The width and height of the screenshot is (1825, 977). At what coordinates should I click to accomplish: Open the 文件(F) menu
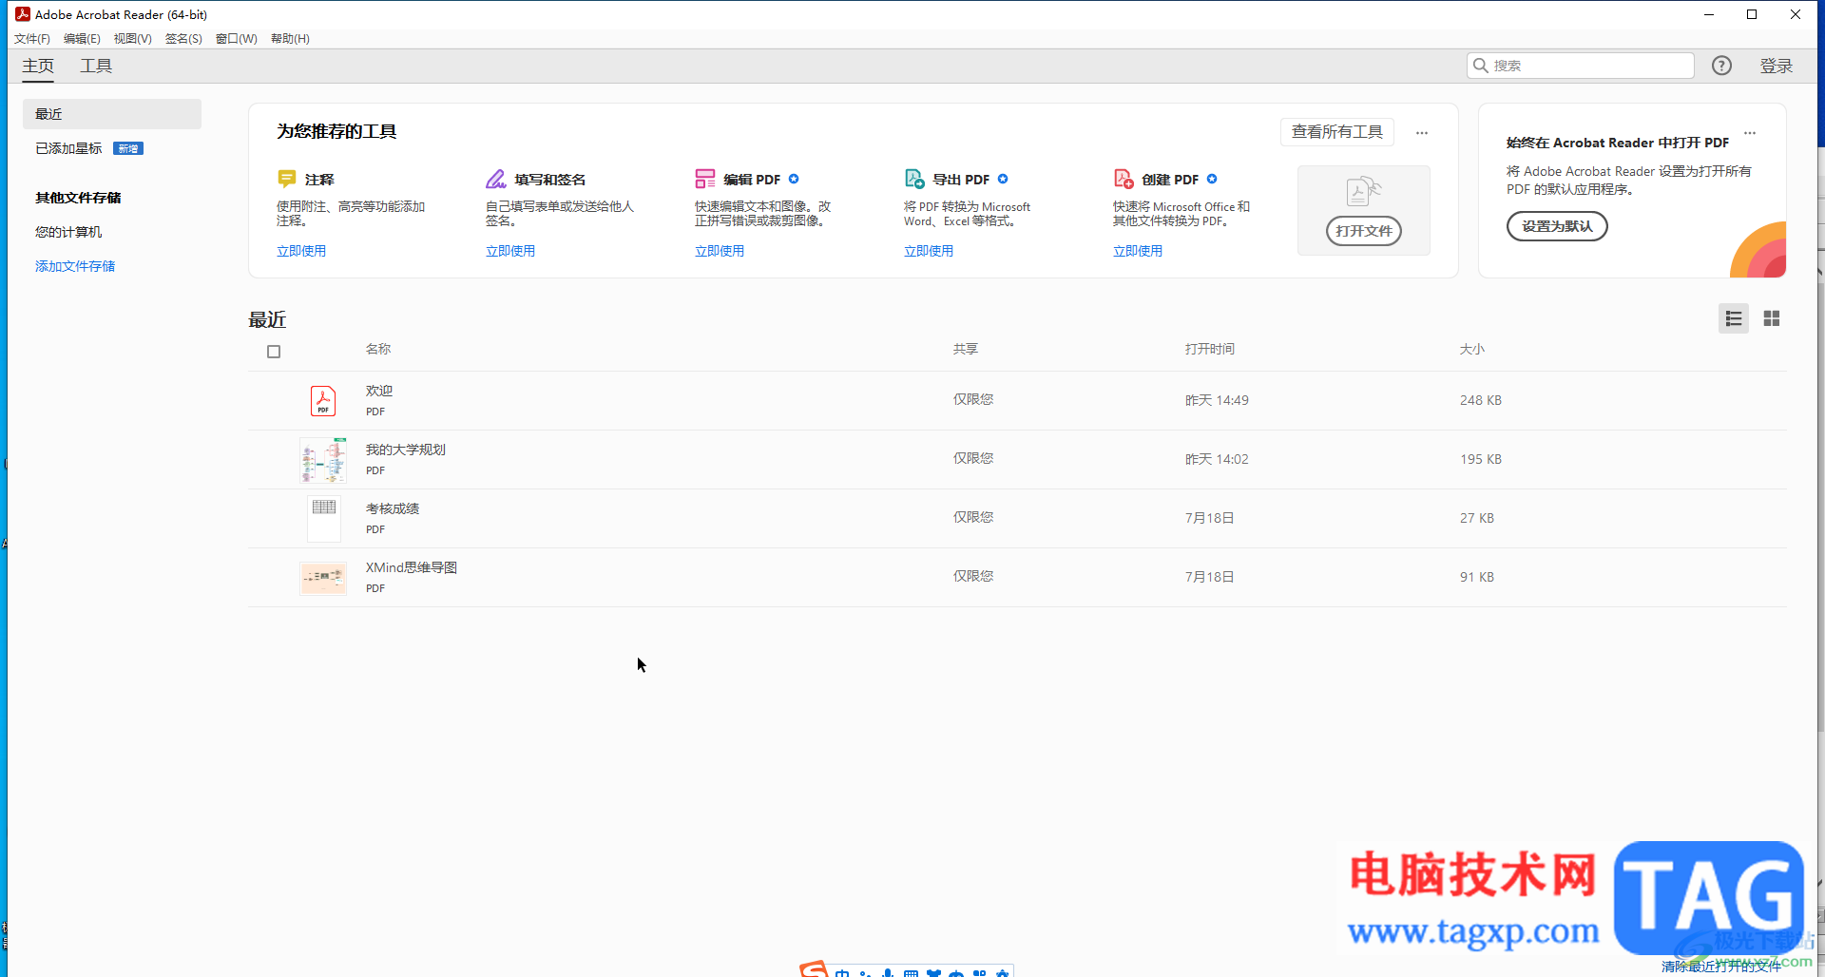tap(32, 39)
